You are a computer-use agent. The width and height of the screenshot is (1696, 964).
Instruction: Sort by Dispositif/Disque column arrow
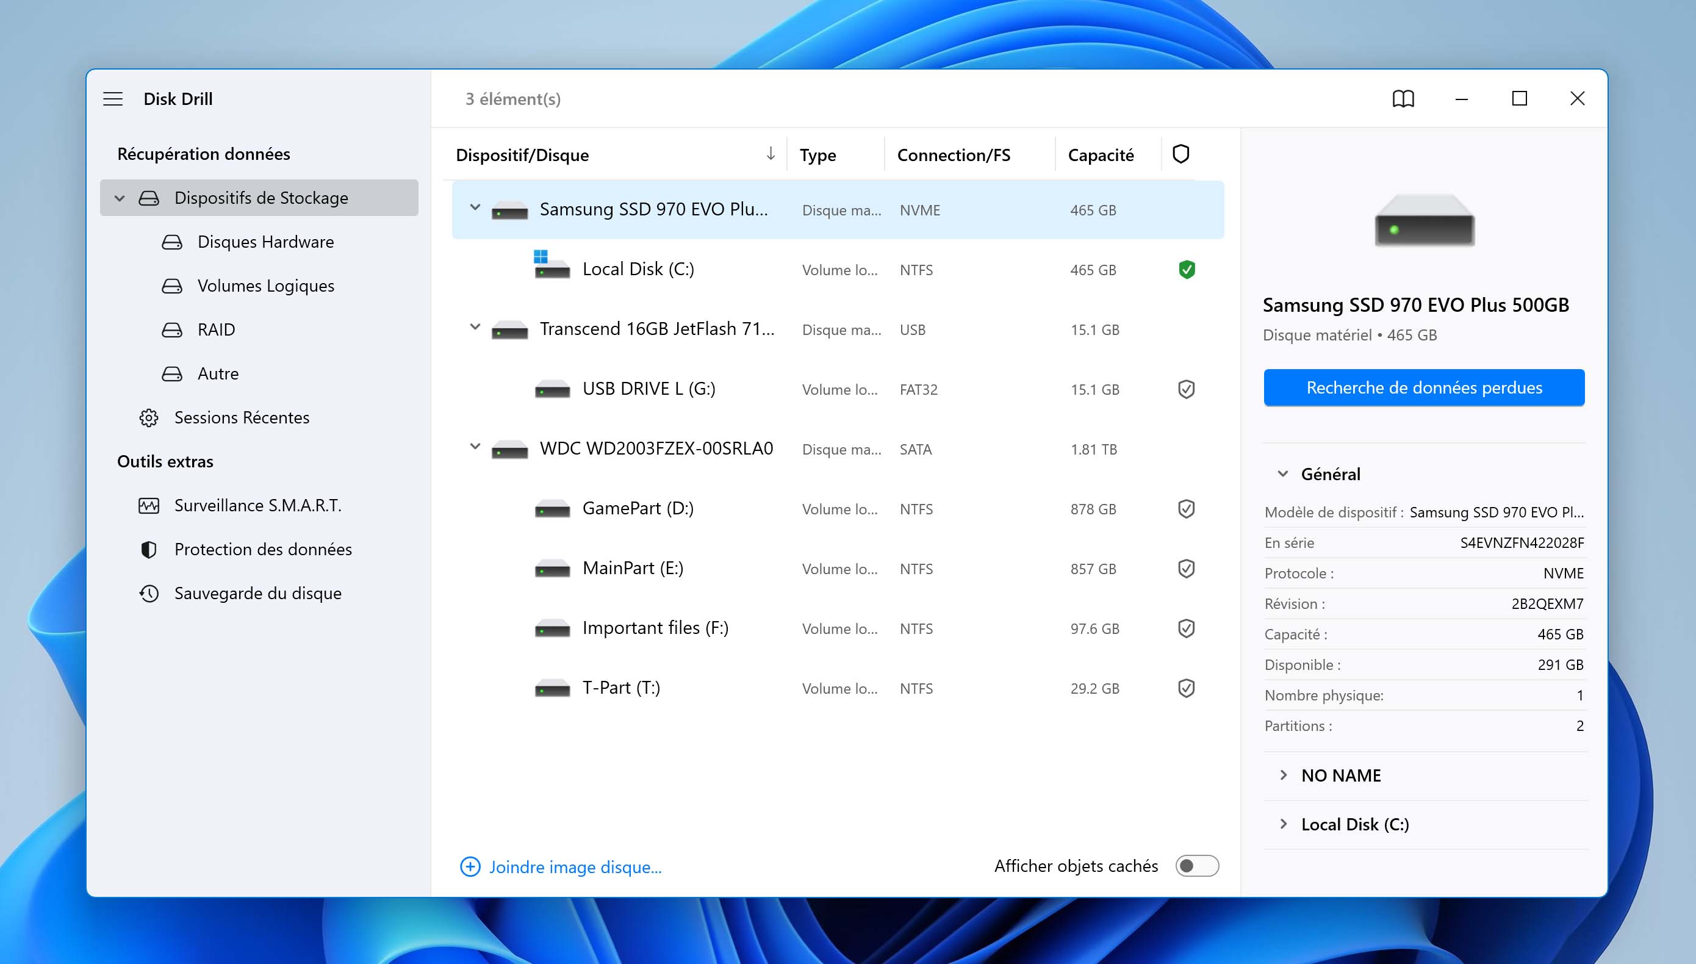771,154
